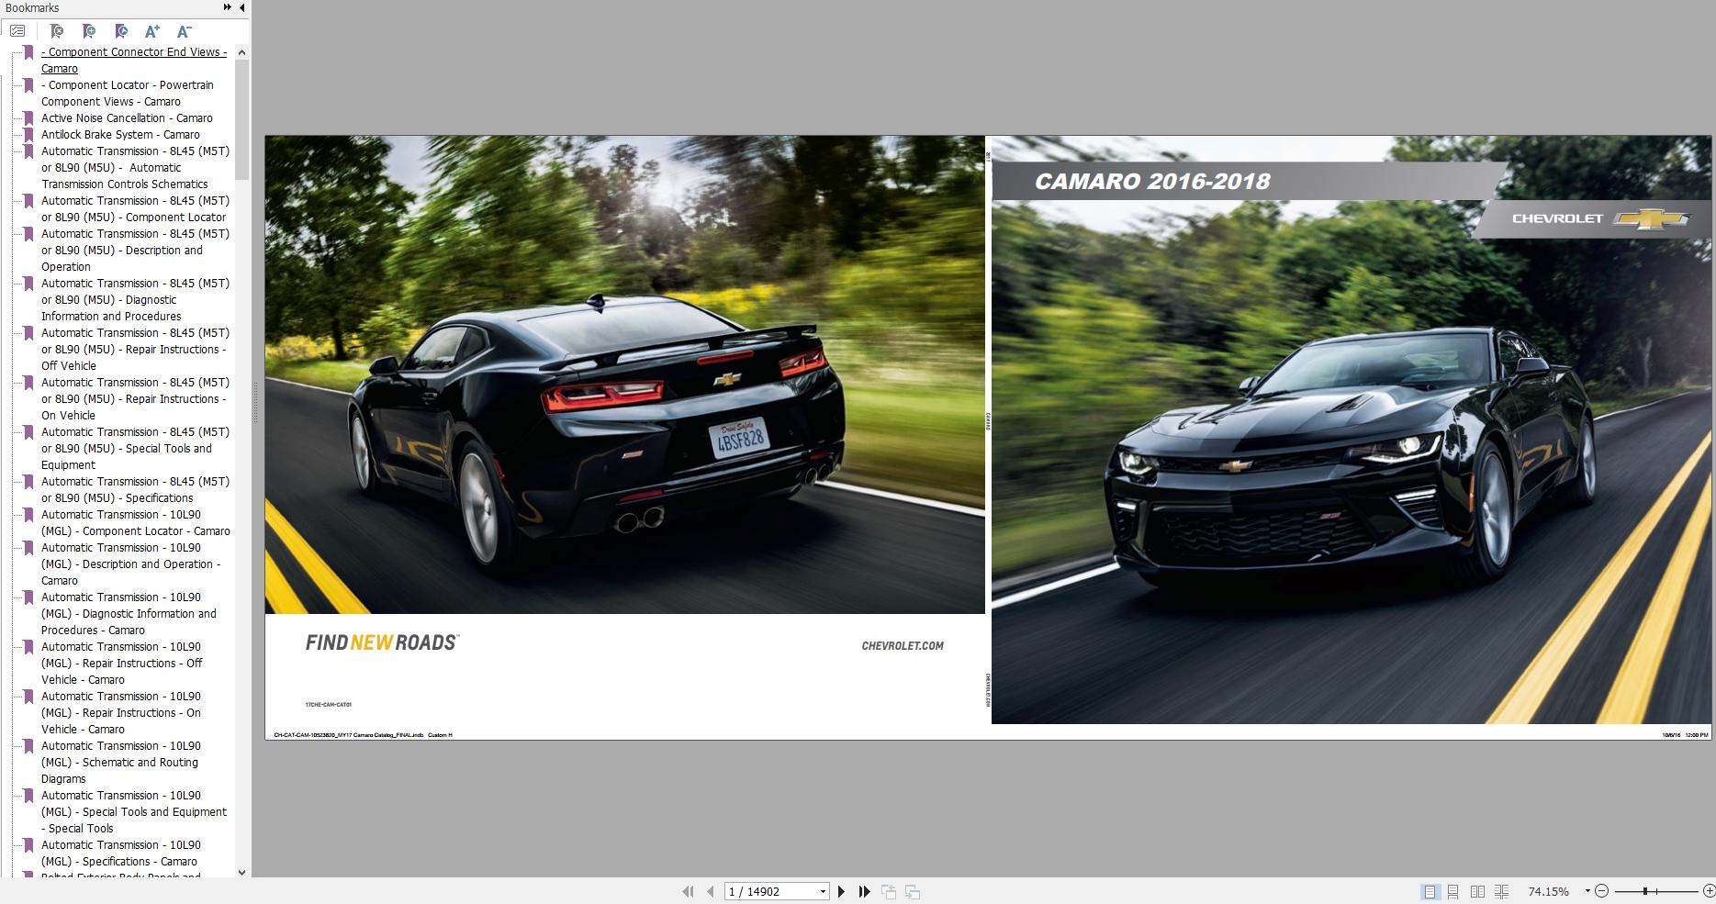Go to the first page
1716x904 pixels.
688,891
